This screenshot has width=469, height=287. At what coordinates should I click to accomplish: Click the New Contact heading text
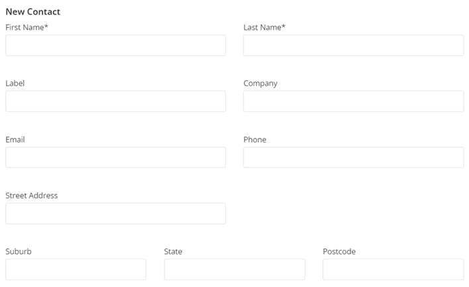coord(32,12)
